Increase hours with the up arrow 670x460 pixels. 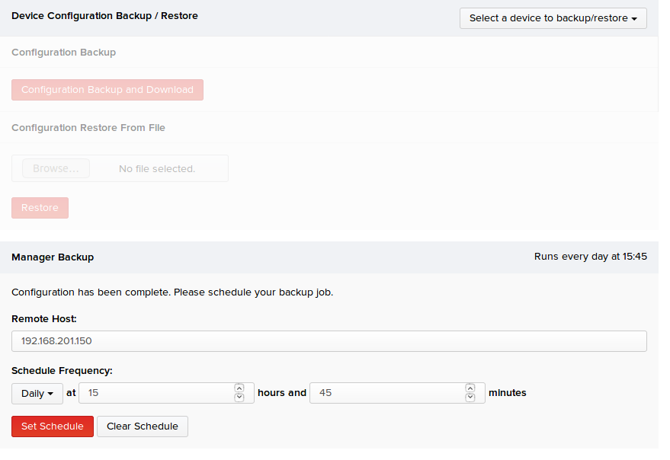pyautogui.click(x=239, y=388)
